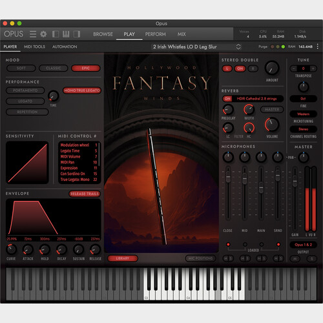Open the MIDI Tools tab
The height and width of the screenshot is (323, 323).
(x=34, y=47)
